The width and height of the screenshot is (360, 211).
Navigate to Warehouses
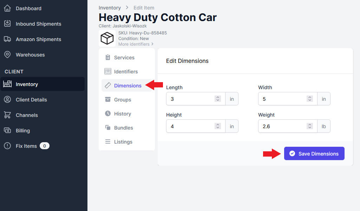pos(30,55)
